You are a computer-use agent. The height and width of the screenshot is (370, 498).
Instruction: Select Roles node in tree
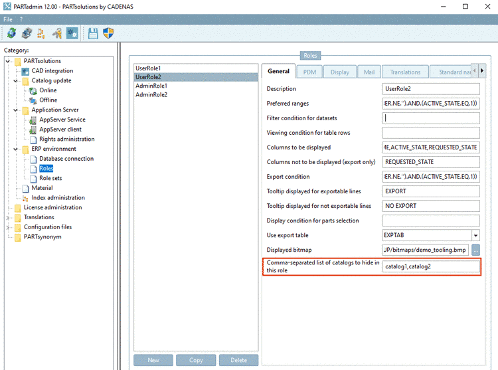pos(46,168)
